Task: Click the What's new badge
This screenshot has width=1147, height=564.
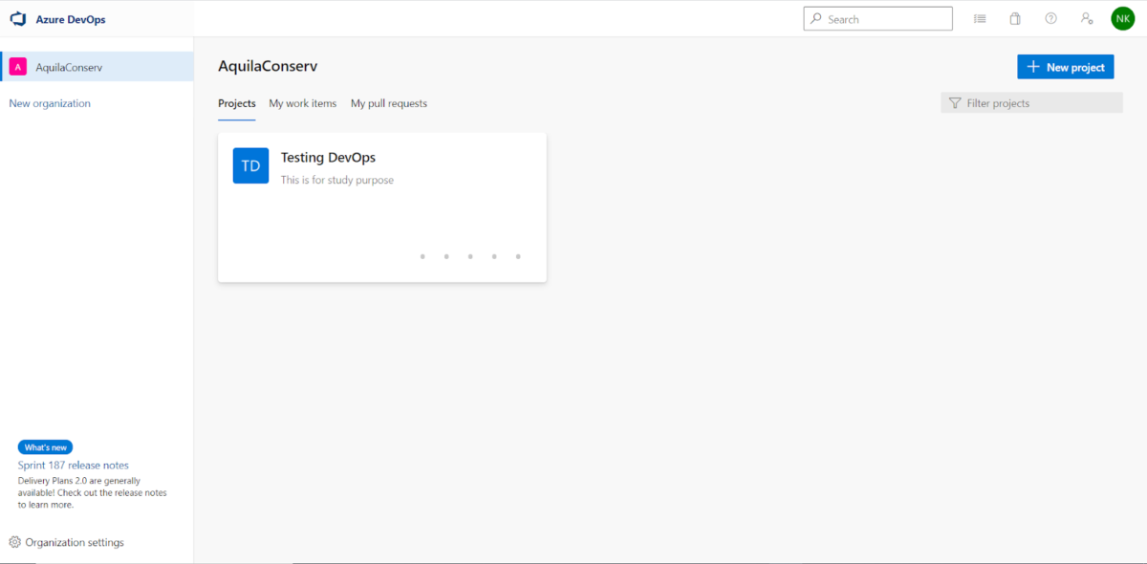Action: [45, 446]
